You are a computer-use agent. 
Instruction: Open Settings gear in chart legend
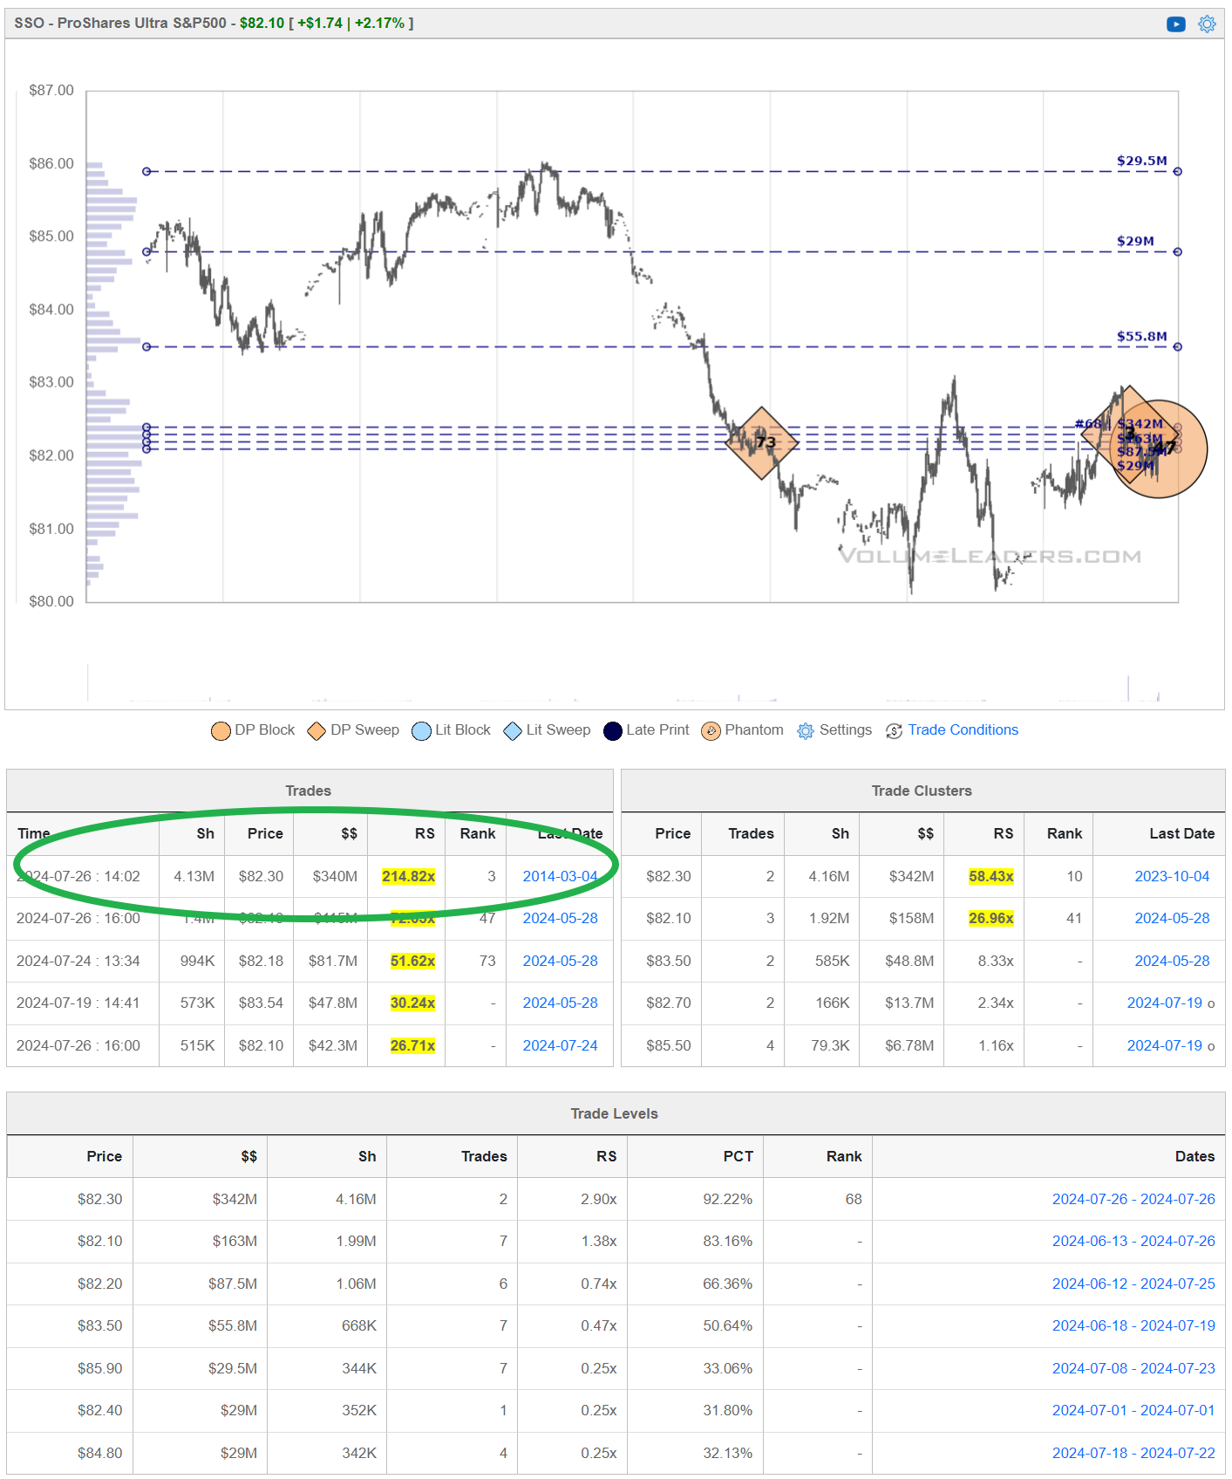(x=806, y=730)
